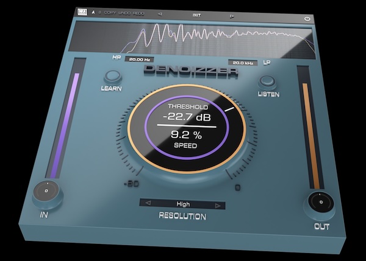The height and width of the screenshot is (261, 366).
Task: Click the HP 20.00 Hz field
Action: point(139,60)
